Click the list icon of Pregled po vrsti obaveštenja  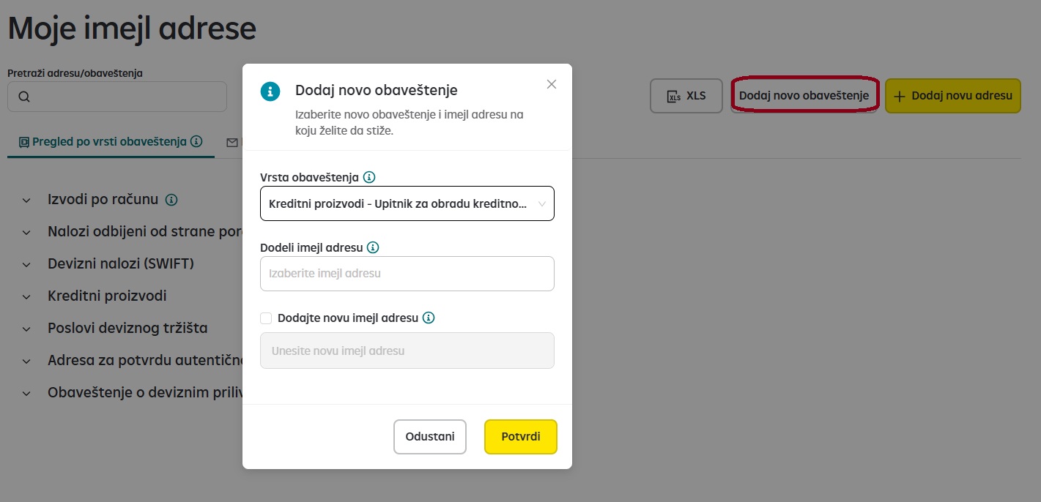pyautogui.click(x=24, y=142)
